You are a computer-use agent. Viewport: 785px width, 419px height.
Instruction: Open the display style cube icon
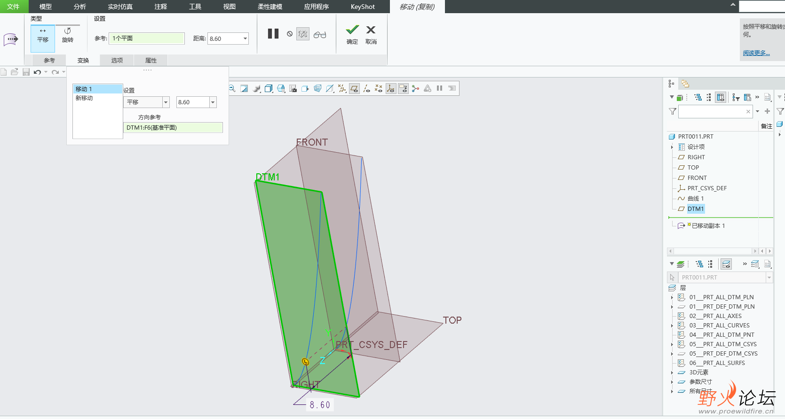pyautogui.click(x=269, y=88)
